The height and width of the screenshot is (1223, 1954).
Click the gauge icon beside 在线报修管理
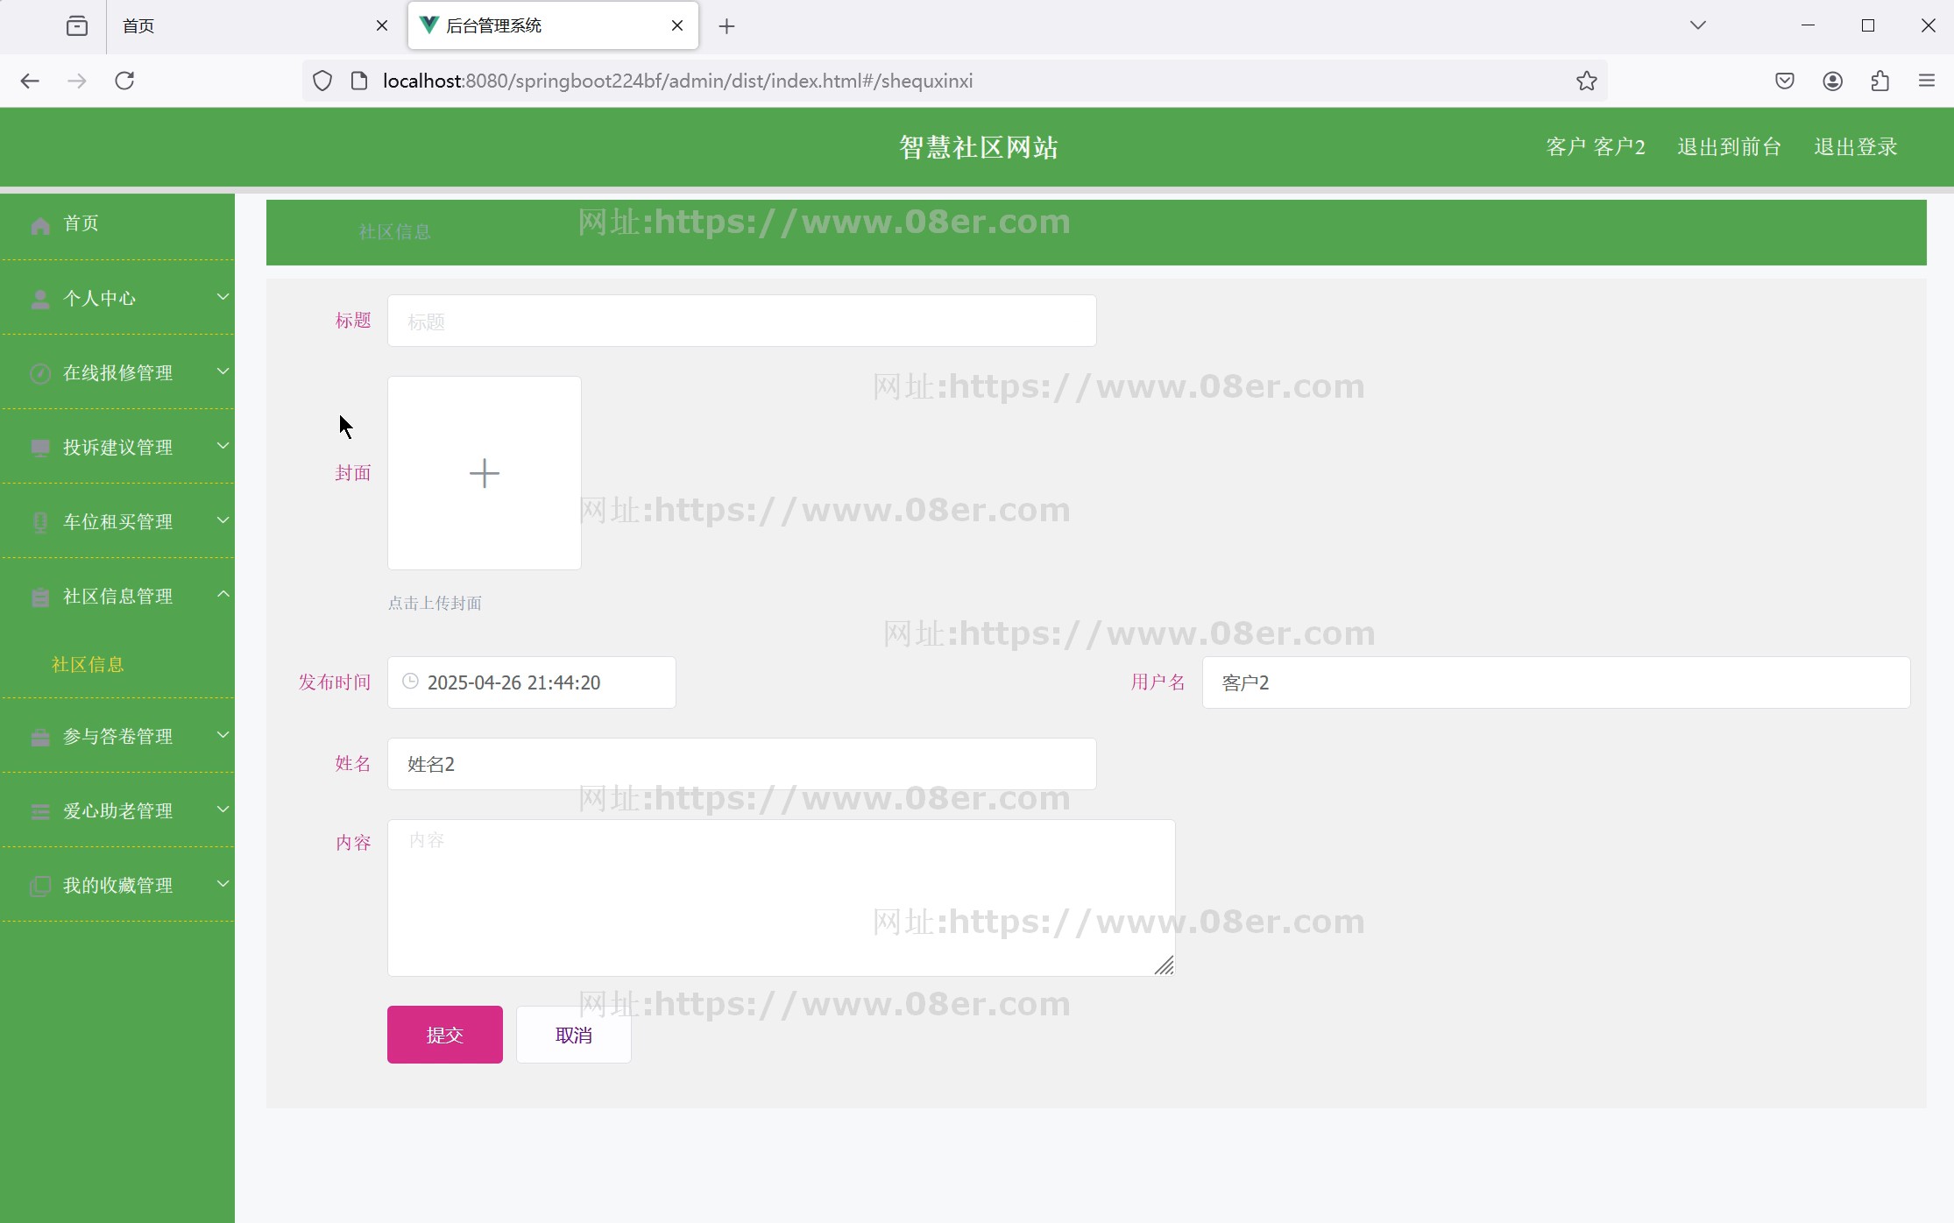click(40, 374)
